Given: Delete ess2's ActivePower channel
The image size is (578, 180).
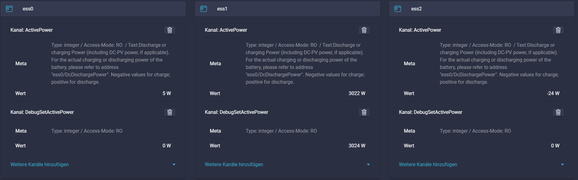Looking at the screenshot, I should 558,30.
